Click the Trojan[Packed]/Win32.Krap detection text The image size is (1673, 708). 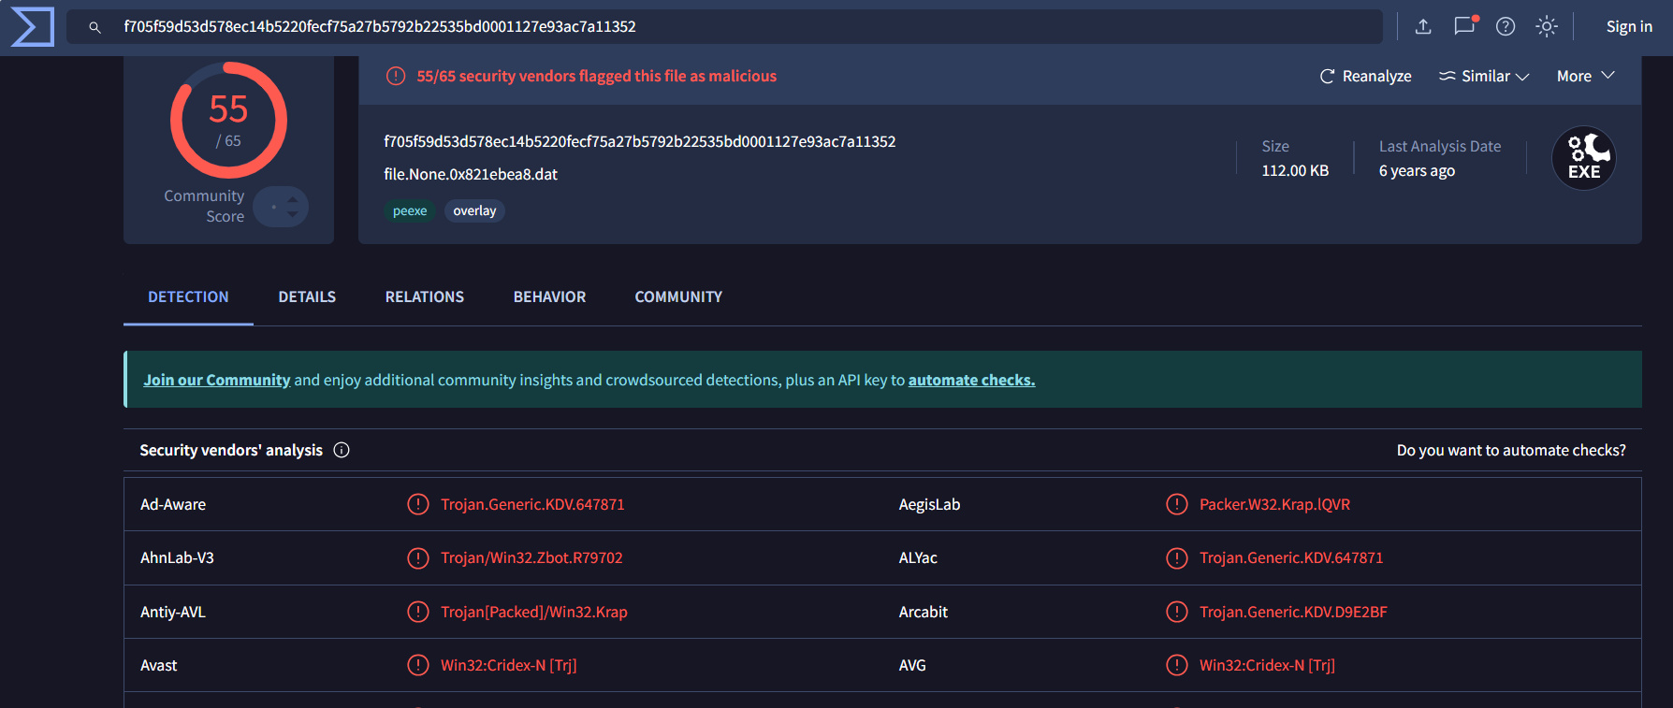(534, 612)
